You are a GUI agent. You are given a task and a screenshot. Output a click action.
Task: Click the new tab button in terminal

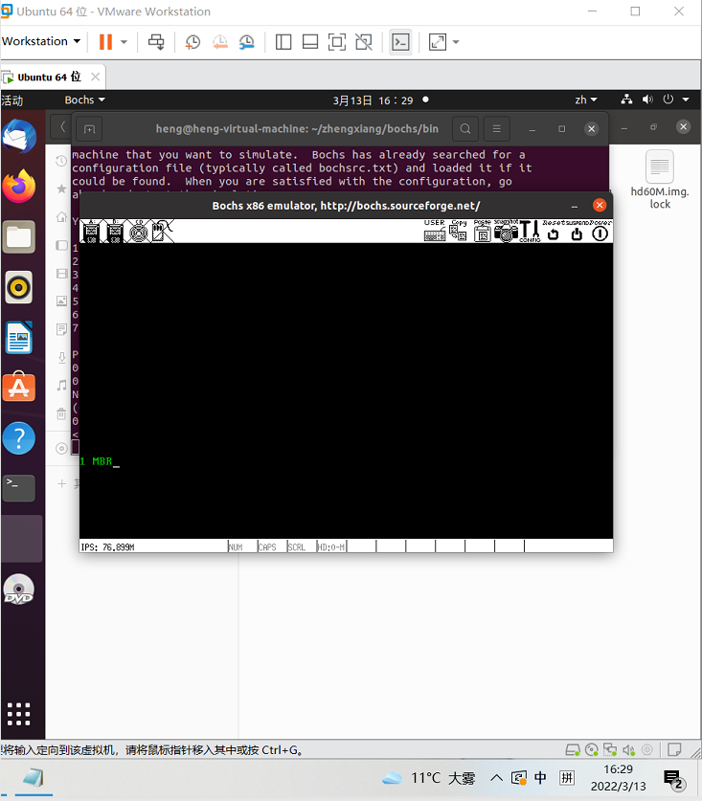[x=89, y=129]
